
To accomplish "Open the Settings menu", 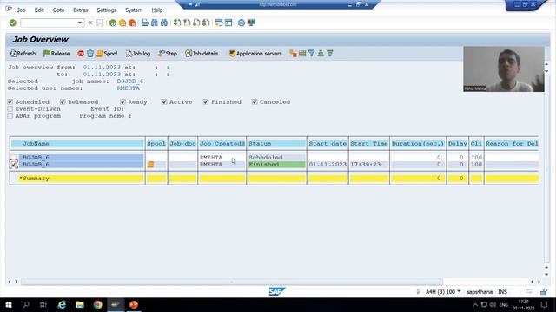I will point(106,10).
